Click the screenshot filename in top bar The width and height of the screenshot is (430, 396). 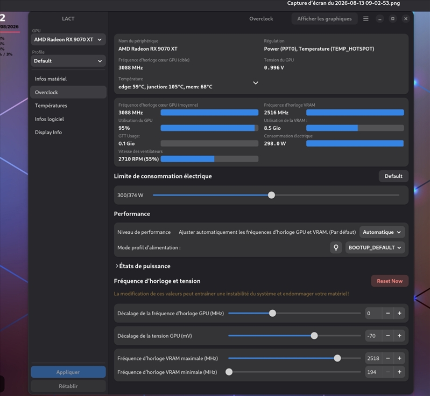point(343,3)
